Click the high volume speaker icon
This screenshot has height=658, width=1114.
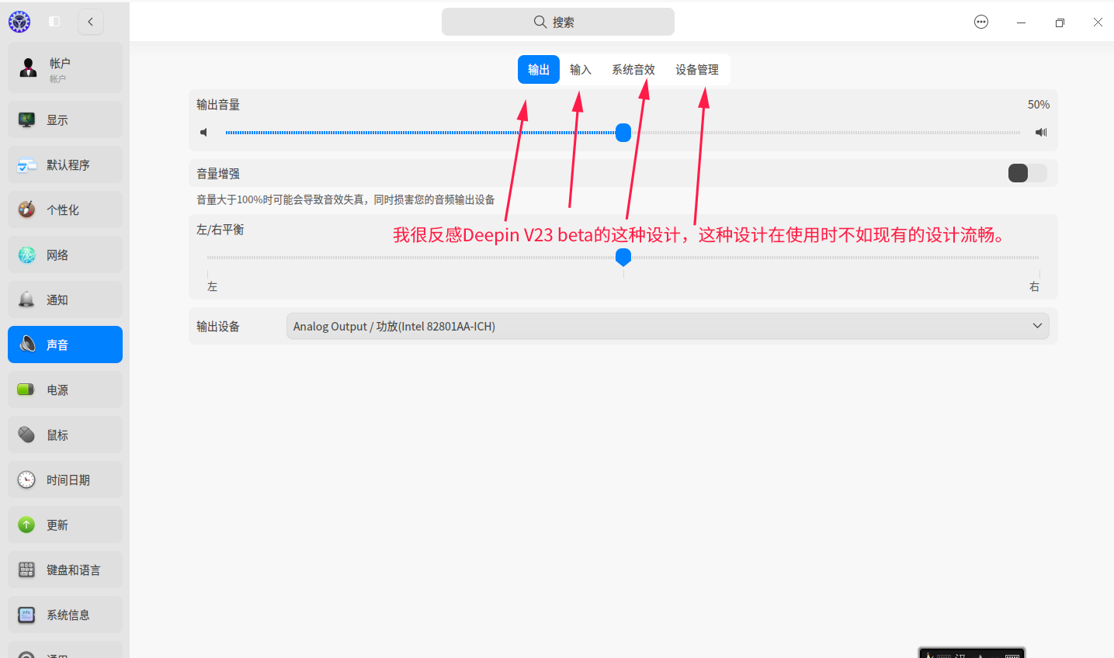coord(1041,133)
